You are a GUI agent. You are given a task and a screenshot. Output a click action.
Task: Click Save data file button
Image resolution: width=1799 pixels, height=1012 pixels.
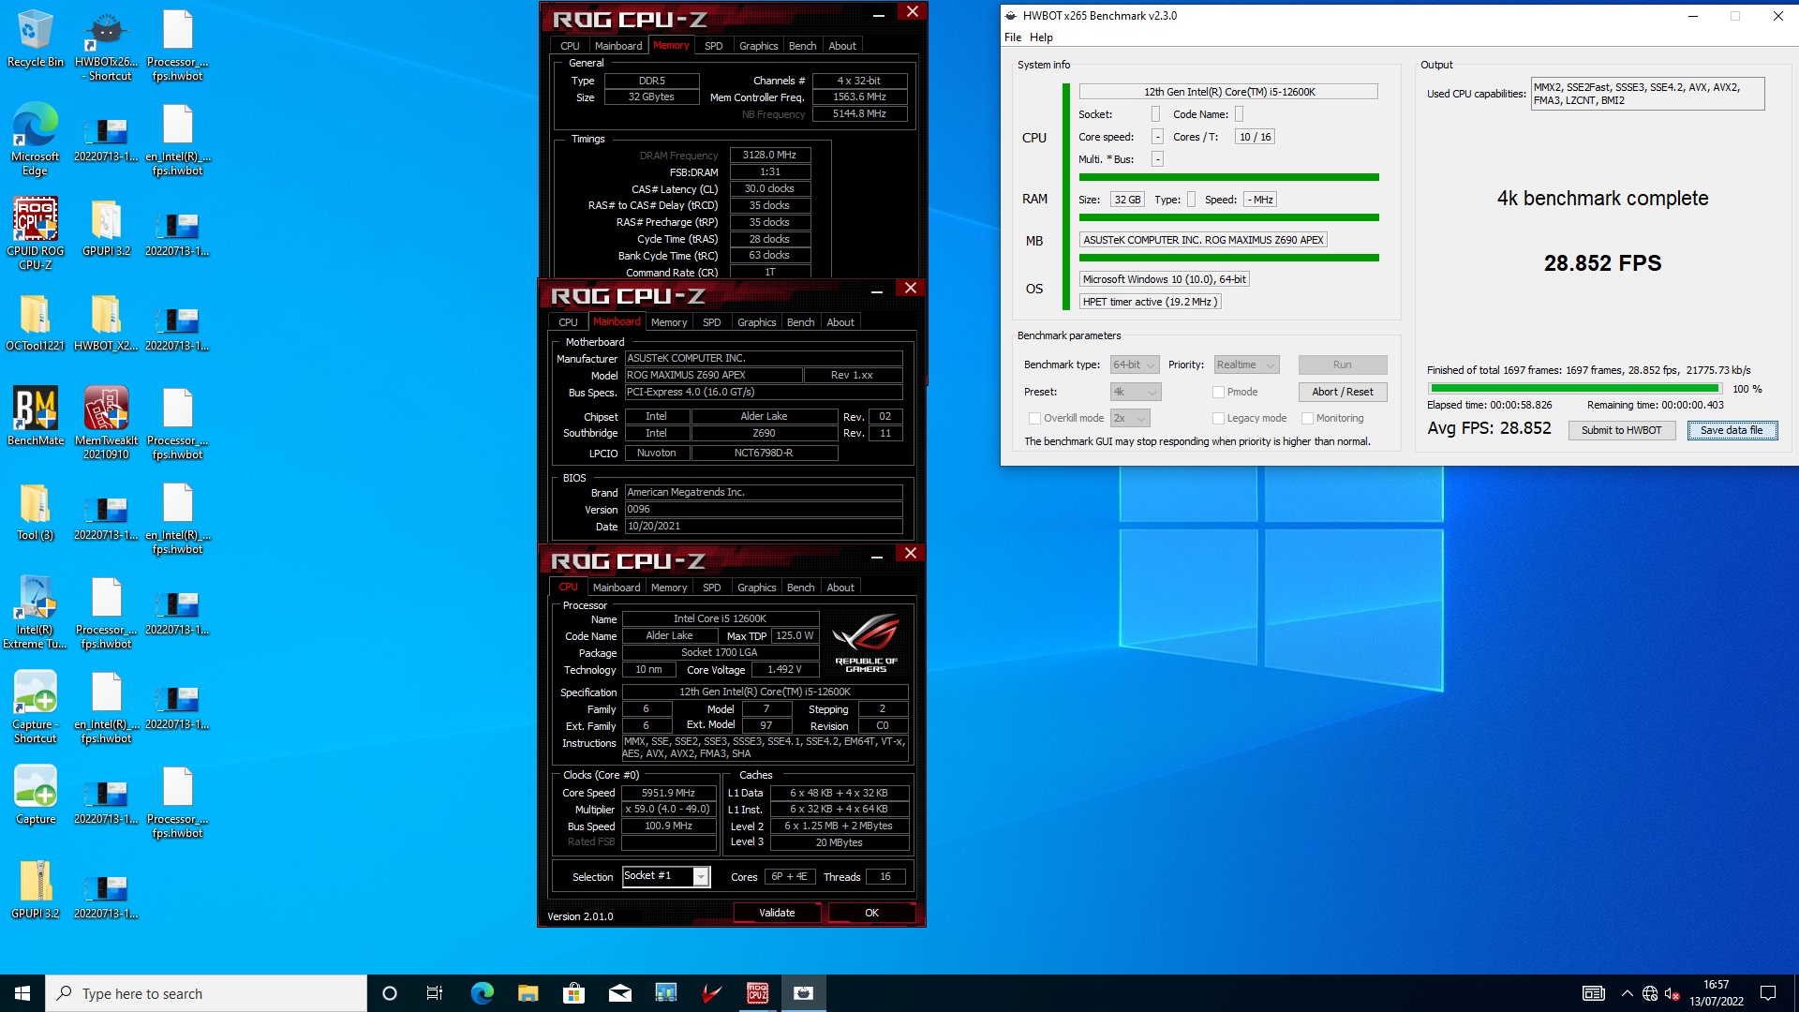tap(1732, 430)
